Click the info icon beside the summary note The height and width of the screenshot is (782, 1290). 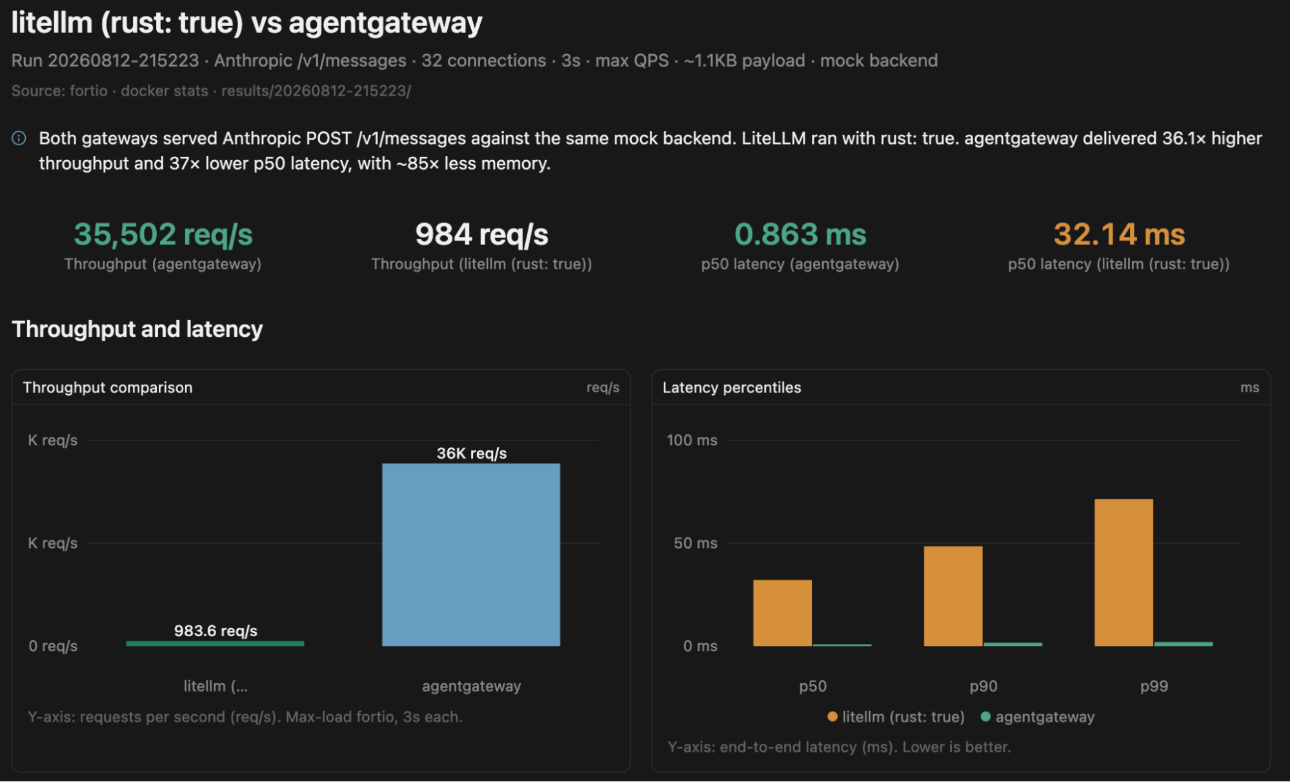19,138
